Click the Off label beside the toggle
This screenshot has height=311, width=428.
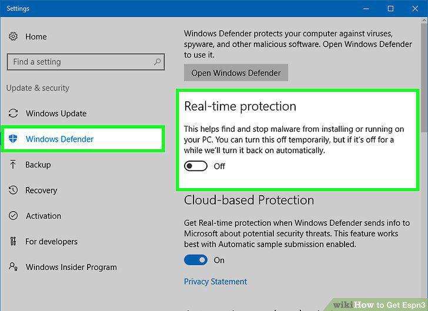click(219, 166)
